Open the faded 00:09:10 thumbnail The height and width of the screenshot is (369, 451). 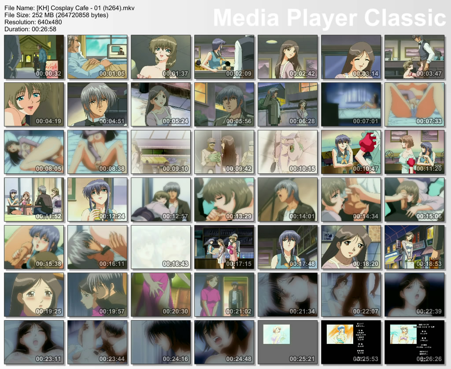point(161,152)
